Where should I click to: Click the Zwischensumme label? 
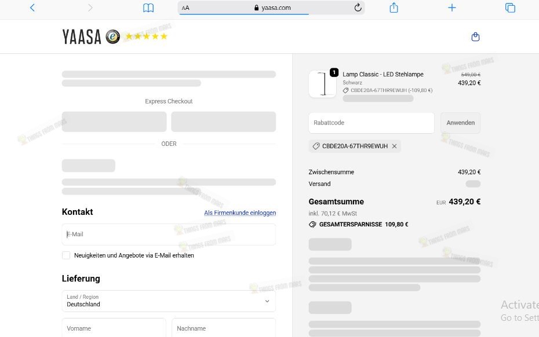[332, 172]
